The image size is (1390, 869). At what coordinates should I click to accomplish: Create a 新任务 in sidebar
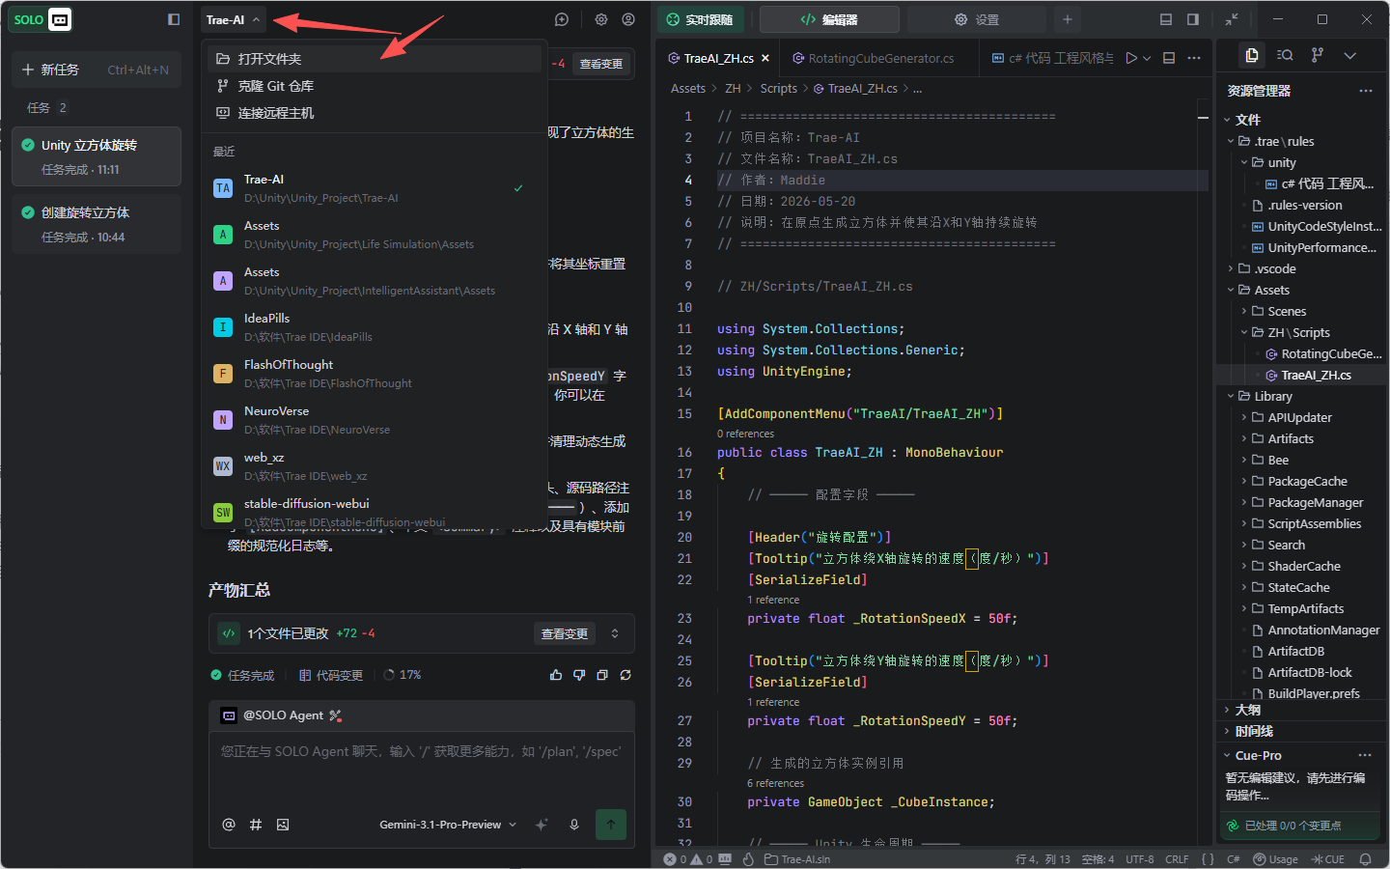pyautogui.click(x=97, y=70)
